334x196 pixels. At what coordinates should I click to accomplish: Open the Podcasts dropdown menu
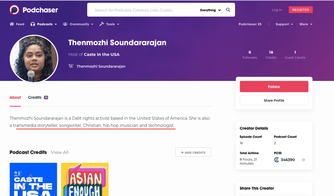(x=43, y=24)
